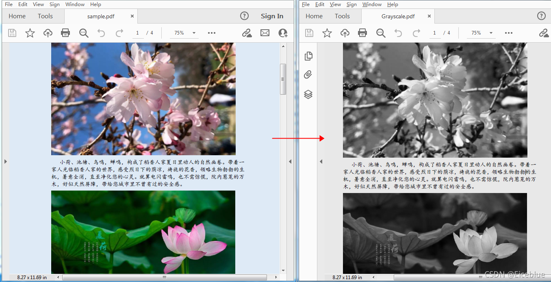Open Sign menu in Grayscale.pdf window
Image resolution: width=551 pixels, height=282 pixels.
(x=351, y=4)
